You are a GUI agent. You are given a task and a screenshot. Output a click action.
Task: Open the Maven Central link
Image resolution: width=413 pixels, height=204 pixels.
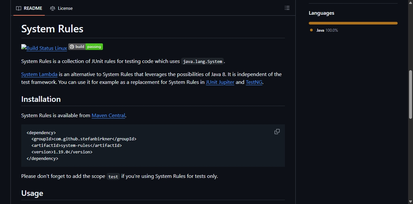[108, 116]
